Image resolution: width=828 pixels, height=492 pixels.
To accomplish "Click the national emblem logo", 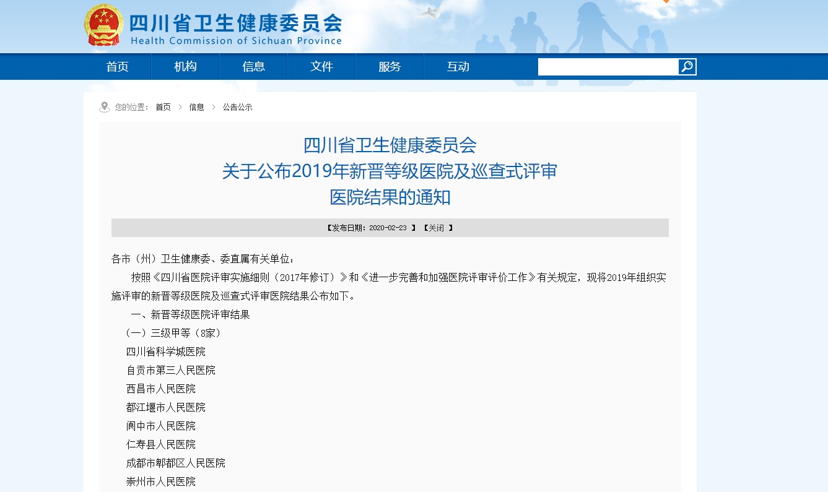I will (x=104, y=25).
